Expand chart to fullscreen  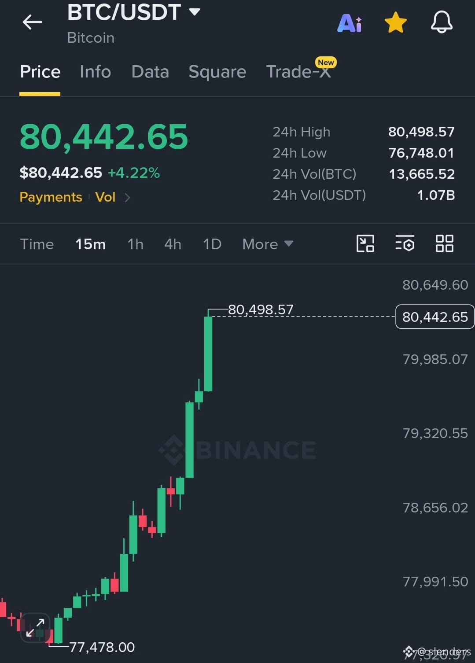pyautogui.click(x=35, y=627)
